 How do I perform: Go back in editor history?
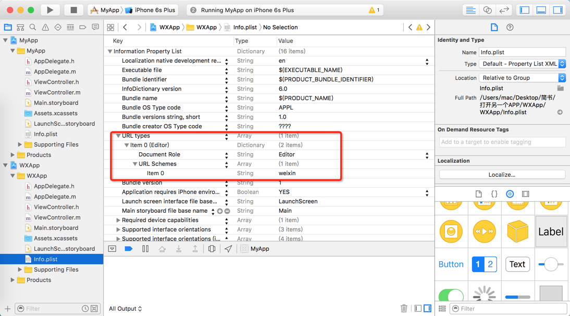pyautogui.click(x=125, y=27)
